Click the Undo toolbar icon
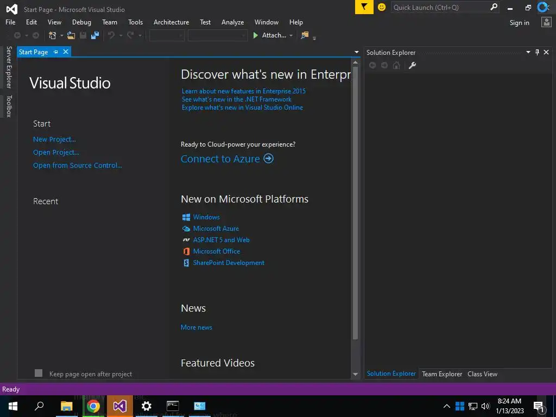Viewport: 556px width, 417px height. coord(111,35)
